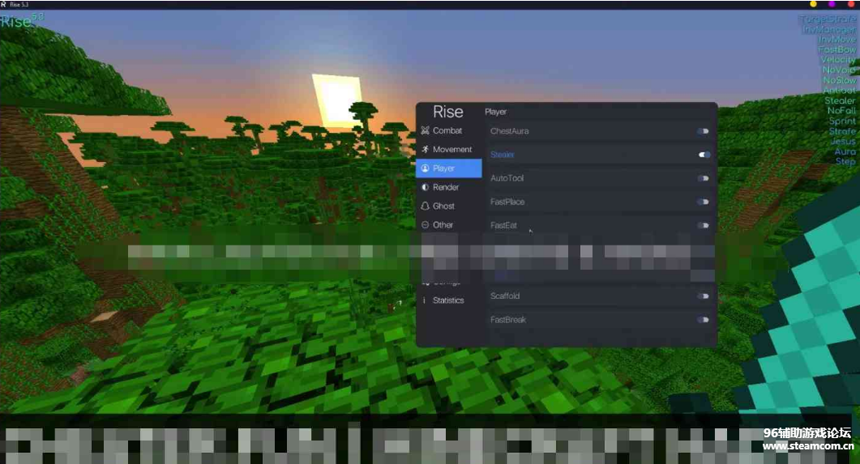Click the Other category circle icon

pyautogui.click(x=425, y=225)
